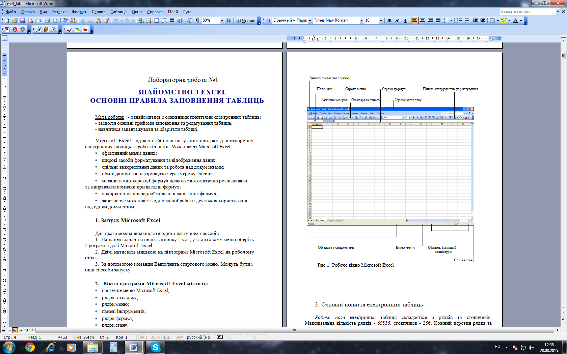Image resolution: width=567 pixels, height=354 pixels.
Task: Cut selection with scissors icon
Action: [83, 21]
